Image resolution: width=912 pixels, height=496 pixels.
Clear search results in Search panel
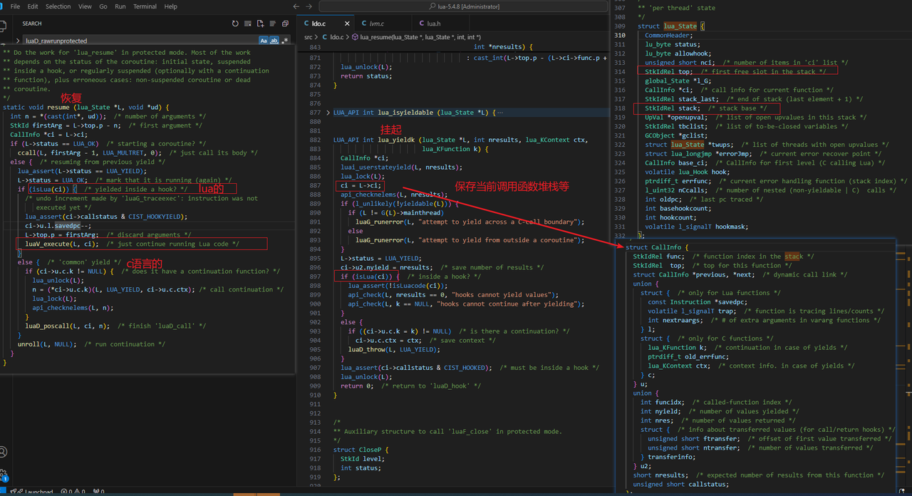click(248, 24)
